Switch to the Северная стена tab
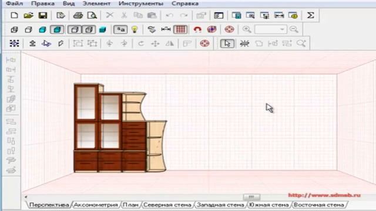This screenshot has height=211, width=376. pos(167,205)
